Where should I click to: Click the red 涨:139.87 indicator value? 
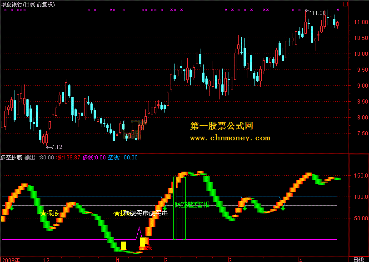(68, 158)
